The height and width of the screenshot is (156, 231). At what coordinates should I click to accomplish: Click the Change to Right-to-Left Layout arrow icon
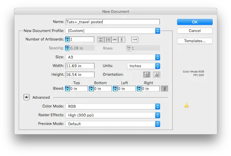[x=135, y=40]
